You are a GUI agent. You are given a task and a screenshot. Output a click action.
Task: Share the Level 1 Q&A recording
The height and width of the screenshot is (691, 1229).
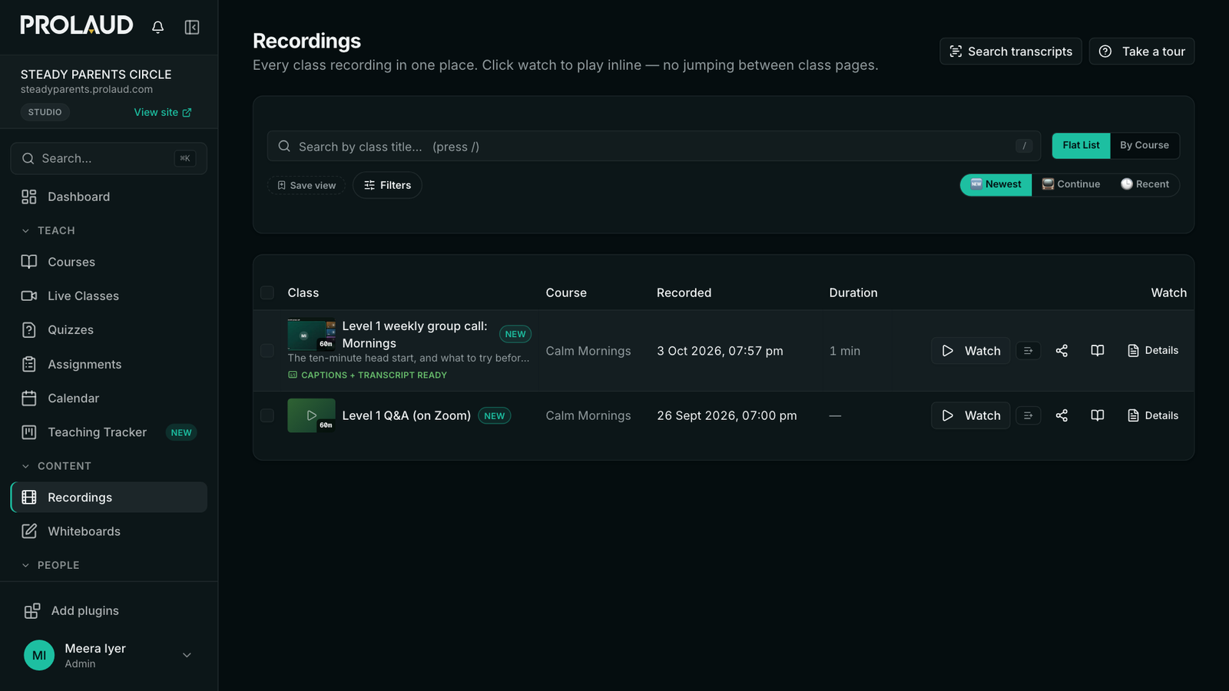click(1062, 415)
